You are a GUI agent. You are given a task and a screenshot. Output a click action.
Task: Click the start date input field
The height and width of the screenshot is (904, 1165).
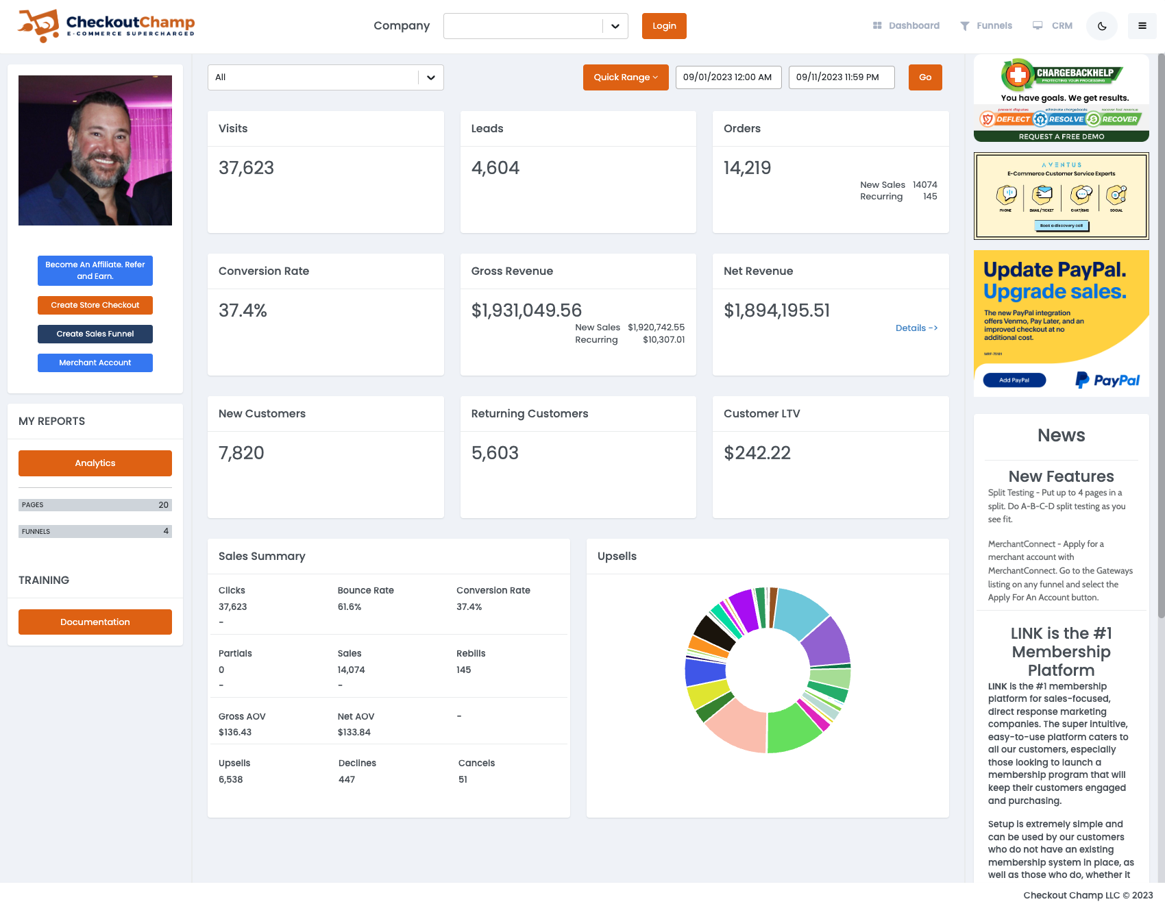728,77
